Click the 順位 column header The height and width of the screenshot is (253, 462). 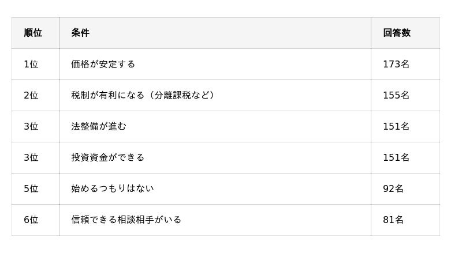[33, 33]
